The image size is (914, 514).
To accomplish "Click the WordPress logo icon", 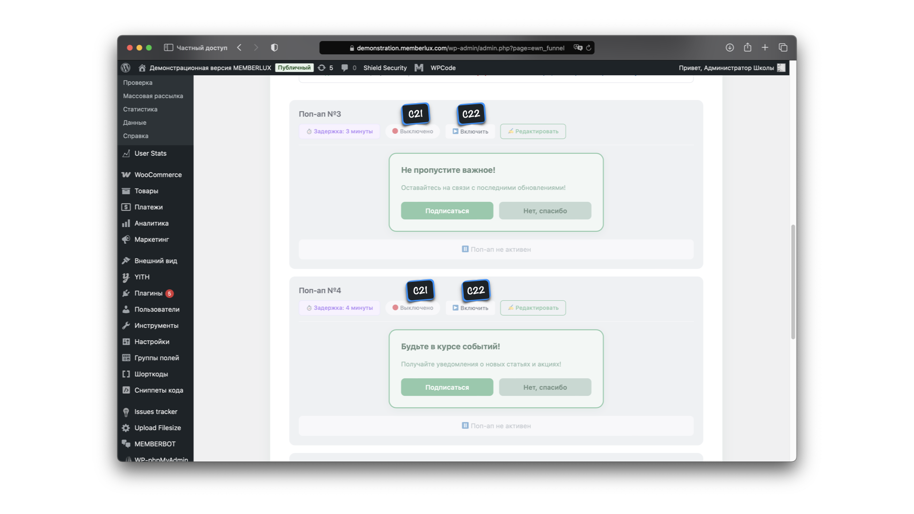I will click(126, 68).
